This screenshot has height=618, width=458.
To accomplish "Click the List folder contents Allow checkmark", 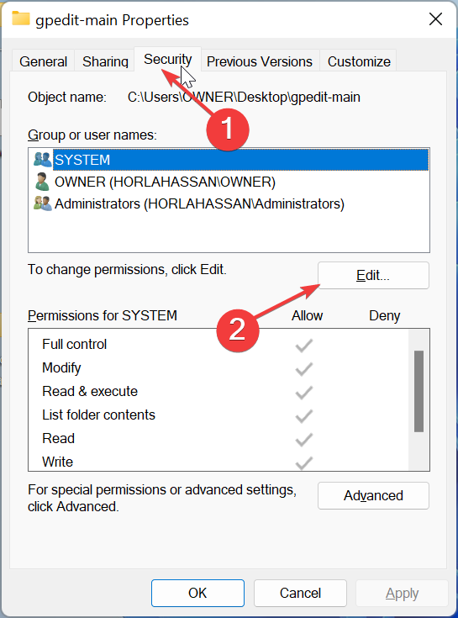I will [304, 416].
